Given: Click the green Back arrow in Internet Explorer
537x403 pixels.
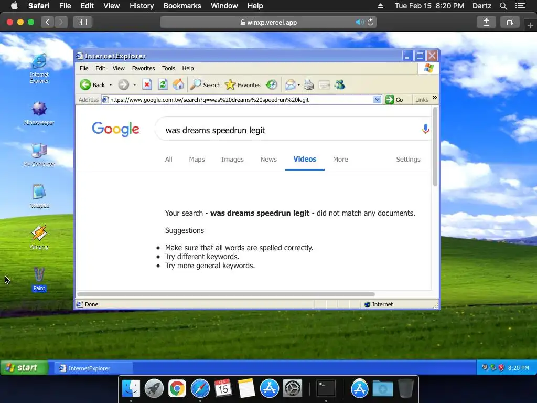Looking at the screenshot, I should 85,84.
